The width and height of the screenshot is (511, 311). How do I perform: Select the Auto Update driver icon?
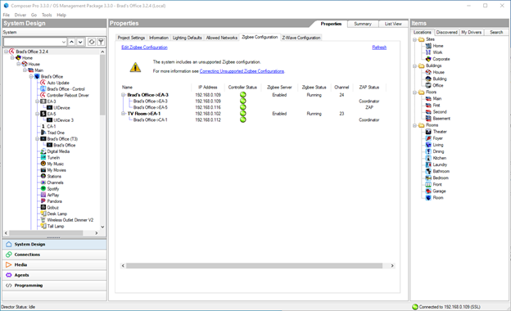pos(43,83)
